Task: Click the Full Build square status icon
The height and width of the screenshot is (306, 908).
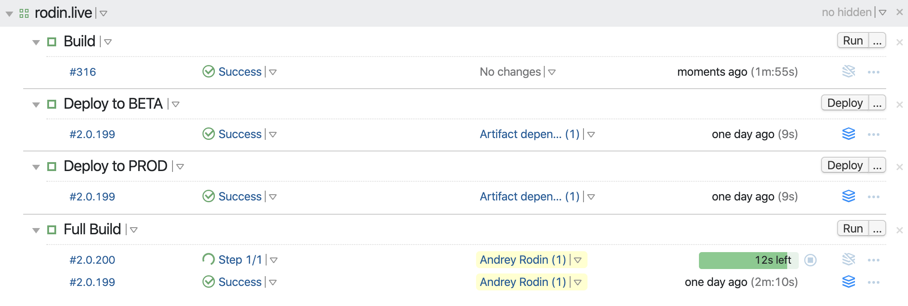Action: tap(52, 230)
